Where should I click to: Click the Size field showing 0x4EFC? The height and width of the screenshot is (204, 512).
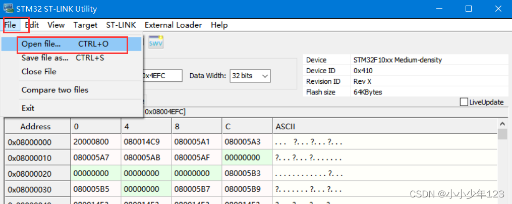click(x=162, y=76)
